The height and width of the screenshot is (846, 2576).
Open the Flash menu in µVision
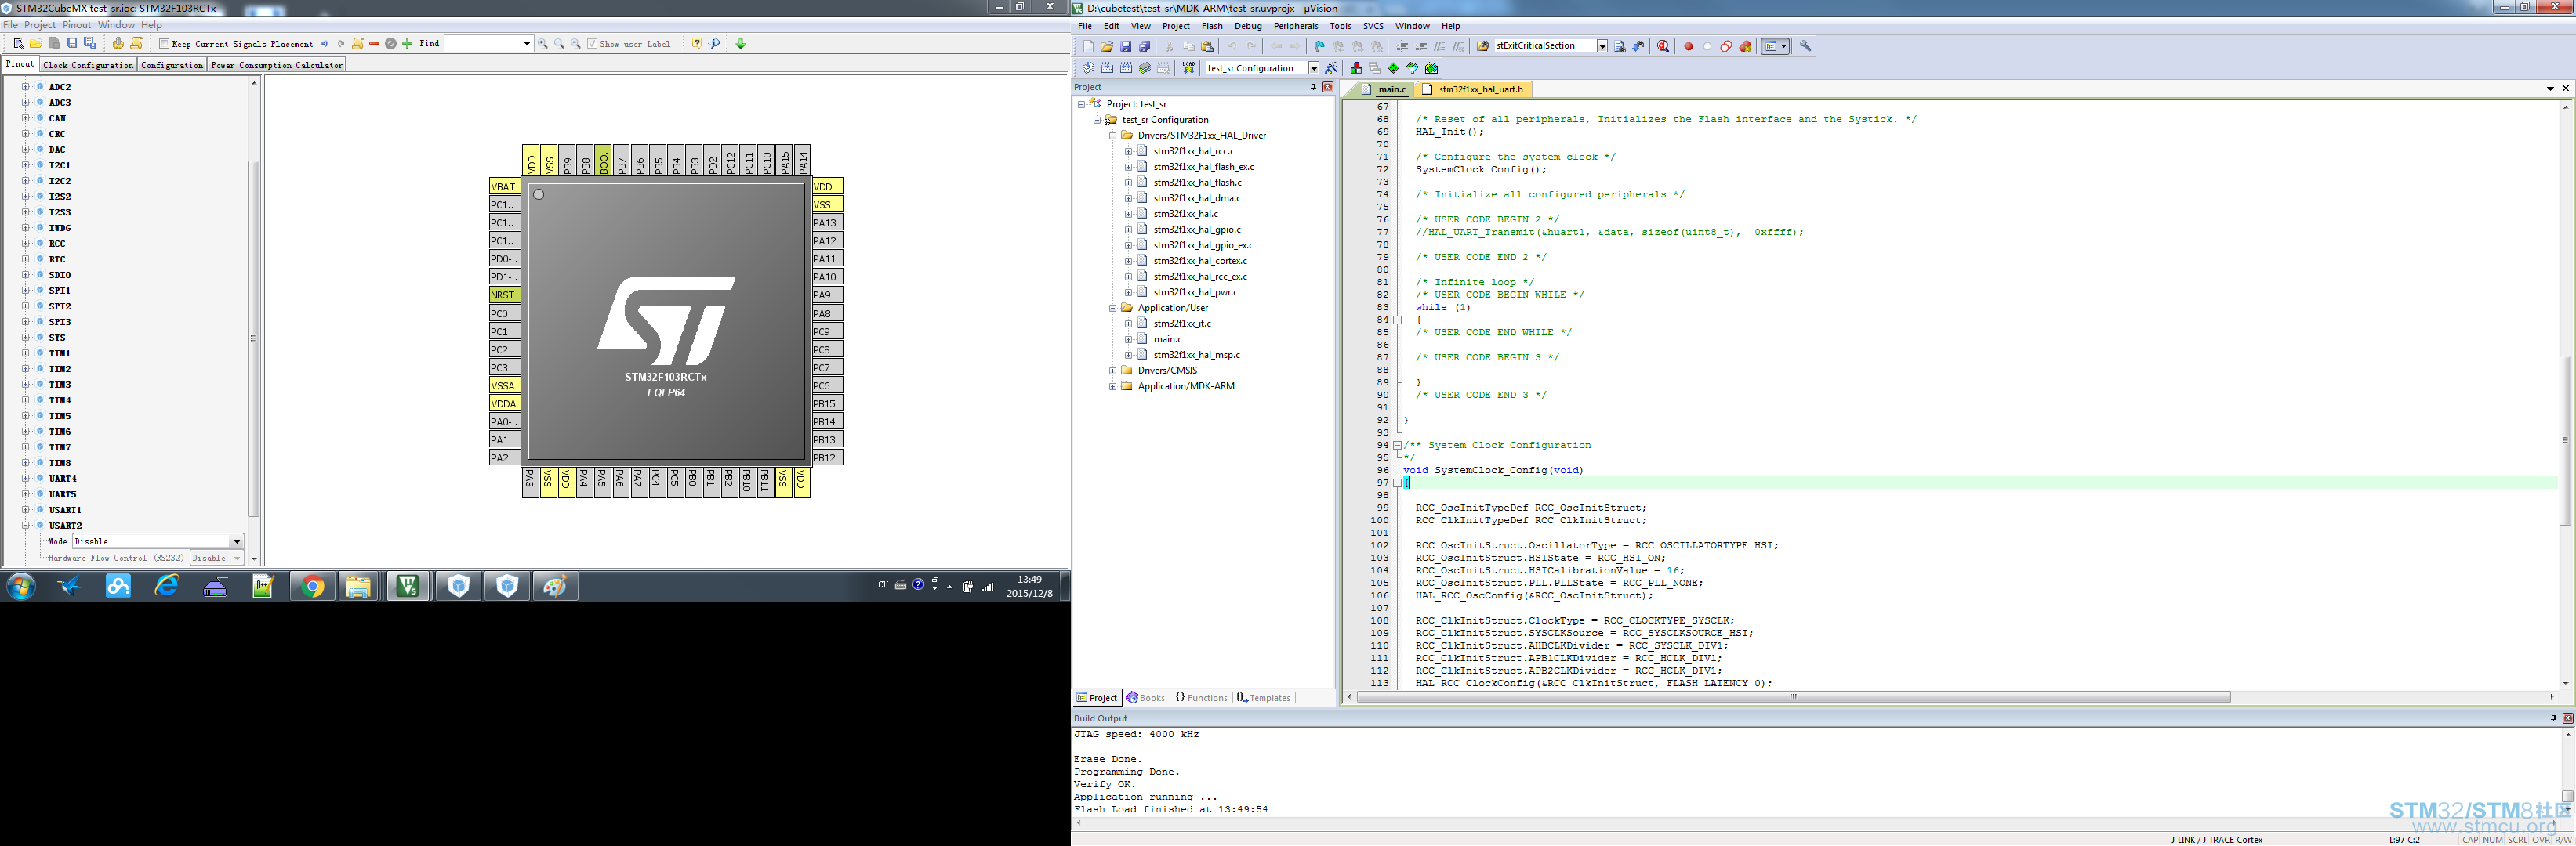1212,26
